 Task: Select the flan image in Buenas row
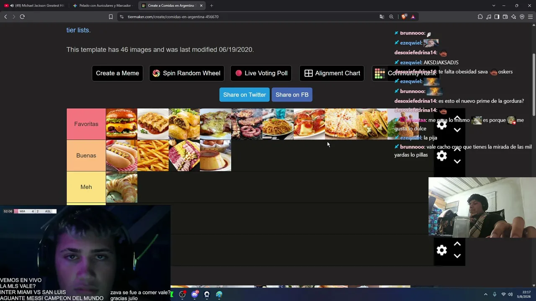click(215, 156)
